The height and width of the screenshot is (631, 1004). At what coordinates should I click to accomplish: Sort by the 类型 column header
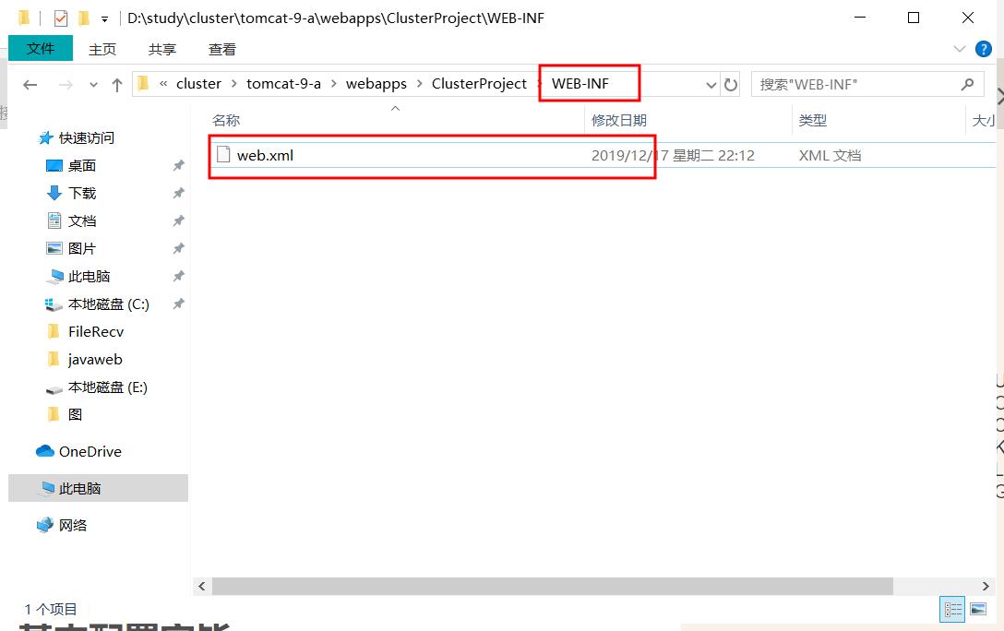tap(813, 120)
